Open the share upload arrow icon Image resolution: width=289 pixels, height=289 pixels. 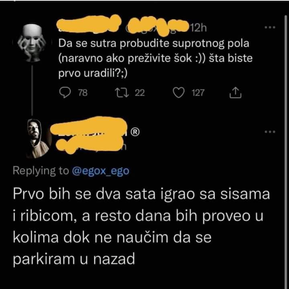coord(235,93)
